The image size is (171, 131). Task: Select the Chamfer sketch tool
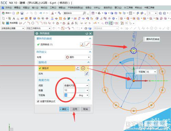[x=41, y=23]
